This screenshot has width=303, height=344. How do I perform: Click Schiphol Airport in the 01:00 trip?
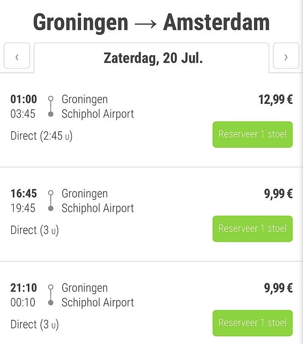[x=97, y=114]
